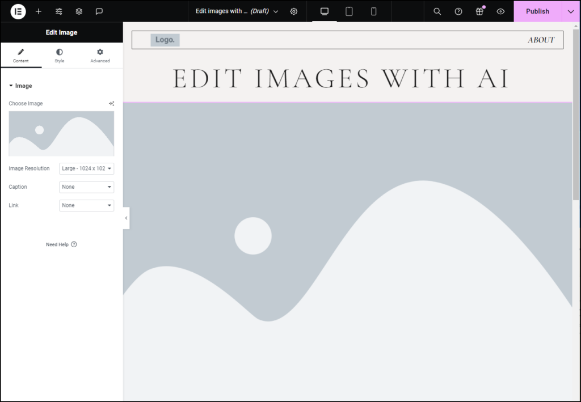Open the Image Resolution dropdown
The height and width of the screenshot is (402, 581).
(86, 168)
